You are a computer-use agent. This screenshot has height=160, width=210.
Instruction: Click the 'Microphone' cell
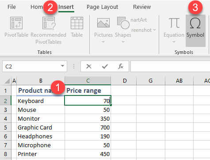click(x=41, y=145)
